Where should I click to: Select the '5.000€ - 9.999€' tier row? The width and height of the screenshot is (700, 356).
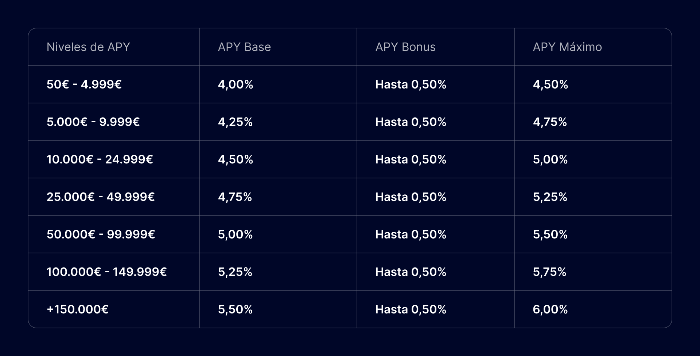tap(350, 122)
